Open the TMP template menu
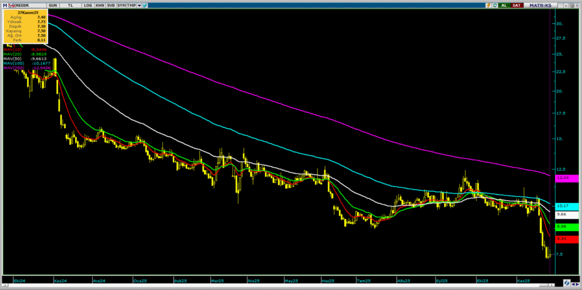This screenshot has width=582, height=290. [x=131, y=5]
